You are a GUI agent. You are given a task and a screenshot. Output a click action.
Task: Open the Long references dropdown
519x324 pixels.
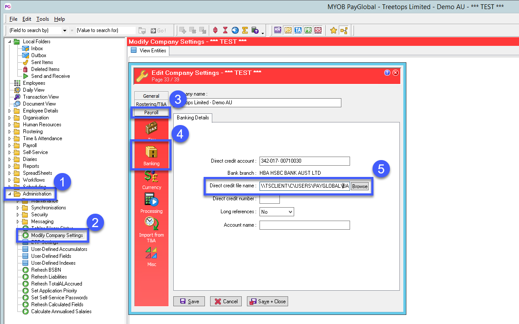(276, 212)
